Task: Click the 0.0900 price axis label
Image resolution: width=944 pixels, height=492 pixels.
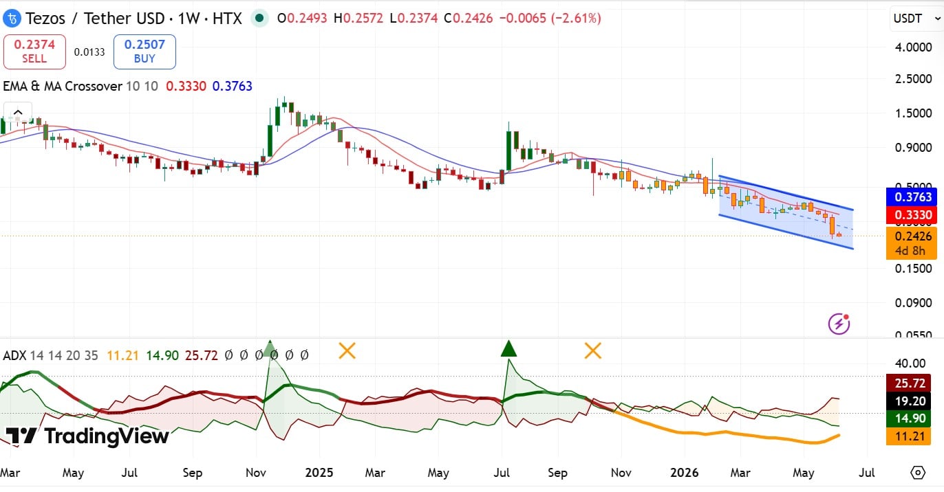Action: click(914, 302)
